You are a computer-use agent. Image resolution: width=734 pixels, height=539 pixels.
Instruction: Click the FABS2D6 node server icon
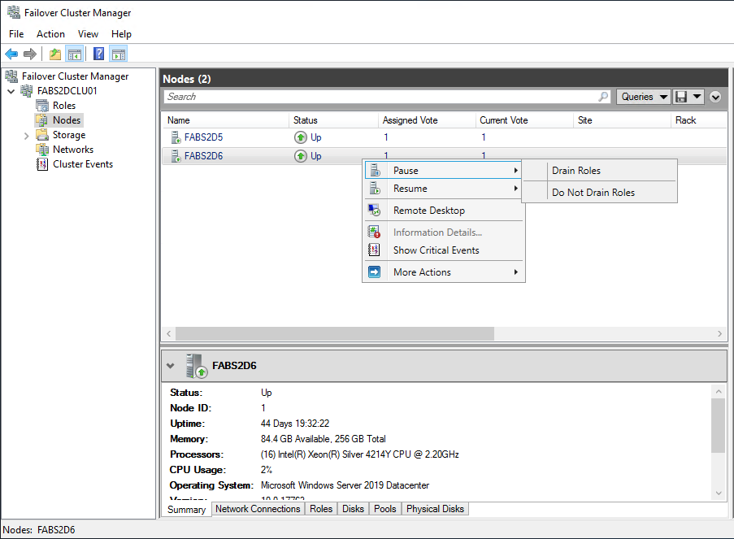click(x=176, y=156)
